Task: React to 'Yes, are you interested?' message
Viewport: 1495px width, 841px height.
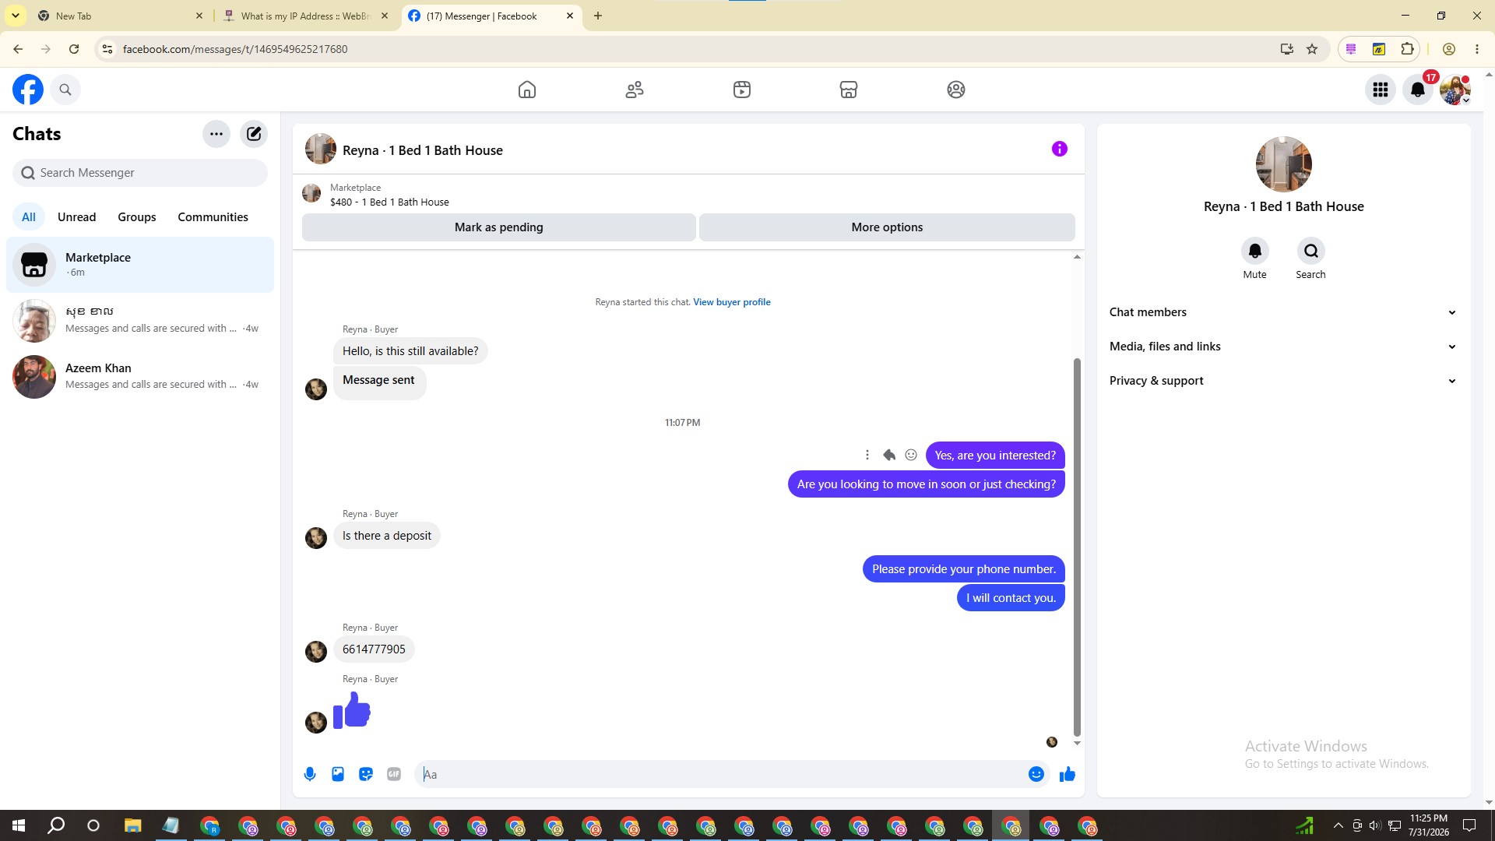Action: (911, 455)
